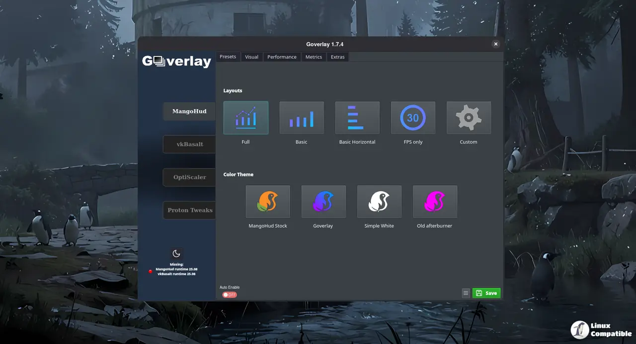Apply the MangoHud Stock color theme

tap(268, 202)
